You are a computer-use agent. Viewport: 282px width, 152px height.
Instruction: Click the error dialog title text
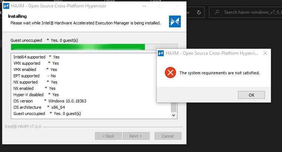[212, 53]
